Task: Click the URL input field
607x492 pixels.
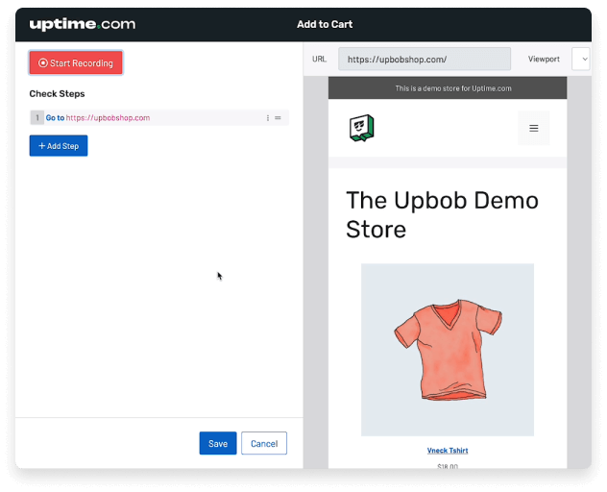Action: (x=424, y=60)
